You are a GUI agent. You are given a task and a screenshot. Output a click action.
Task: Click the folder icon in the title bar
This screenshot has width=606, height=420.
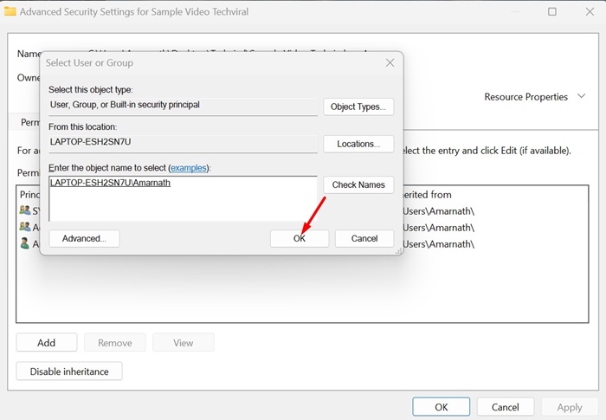point(10,13)
